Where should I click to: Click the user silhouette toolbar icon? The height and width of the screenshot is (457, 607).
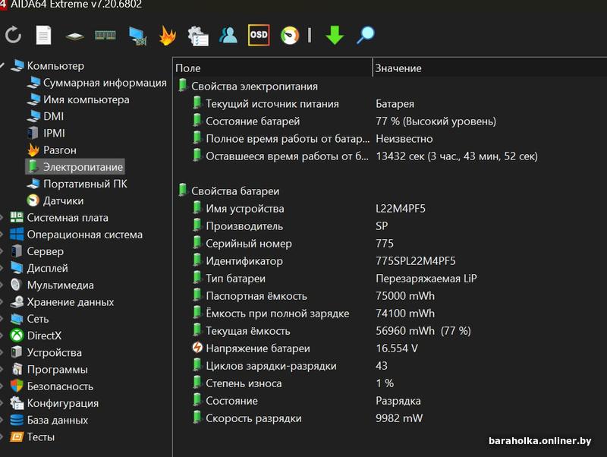[228, 35]
